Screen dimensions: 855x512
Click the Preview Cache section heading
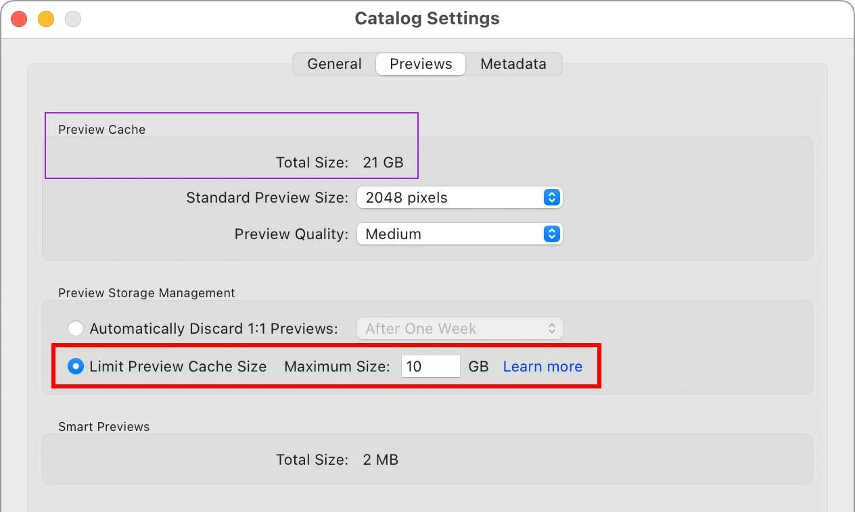(x=101, y=130)
